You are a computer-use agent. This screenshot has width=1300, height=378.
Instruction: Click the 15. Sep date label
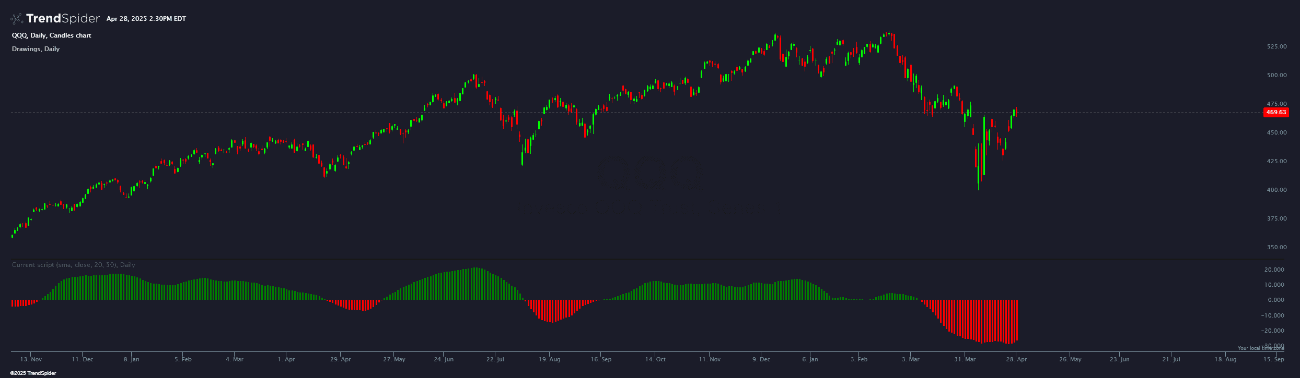tap(1274, 359)
